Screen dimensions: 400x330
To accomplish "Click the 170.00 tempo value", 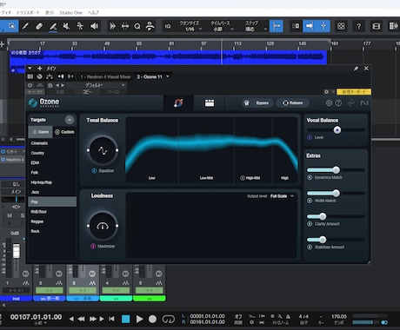I will tap(339, 316).
